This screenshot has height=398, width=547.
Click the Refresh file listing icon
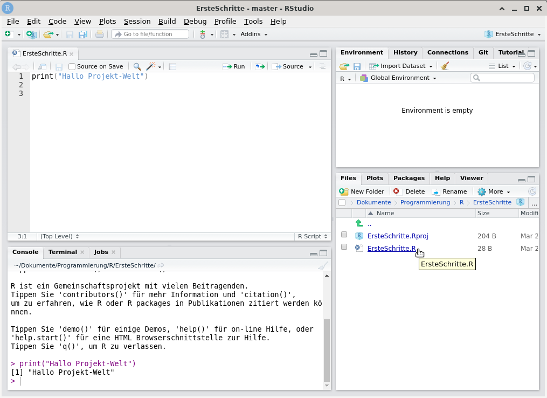[x=532, y=191]
